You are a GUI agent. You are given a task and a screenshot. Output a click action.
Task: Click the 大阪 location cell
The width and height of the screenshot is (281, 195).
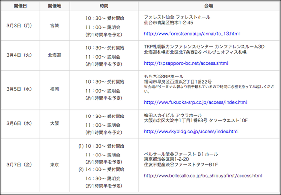point(55,123)
